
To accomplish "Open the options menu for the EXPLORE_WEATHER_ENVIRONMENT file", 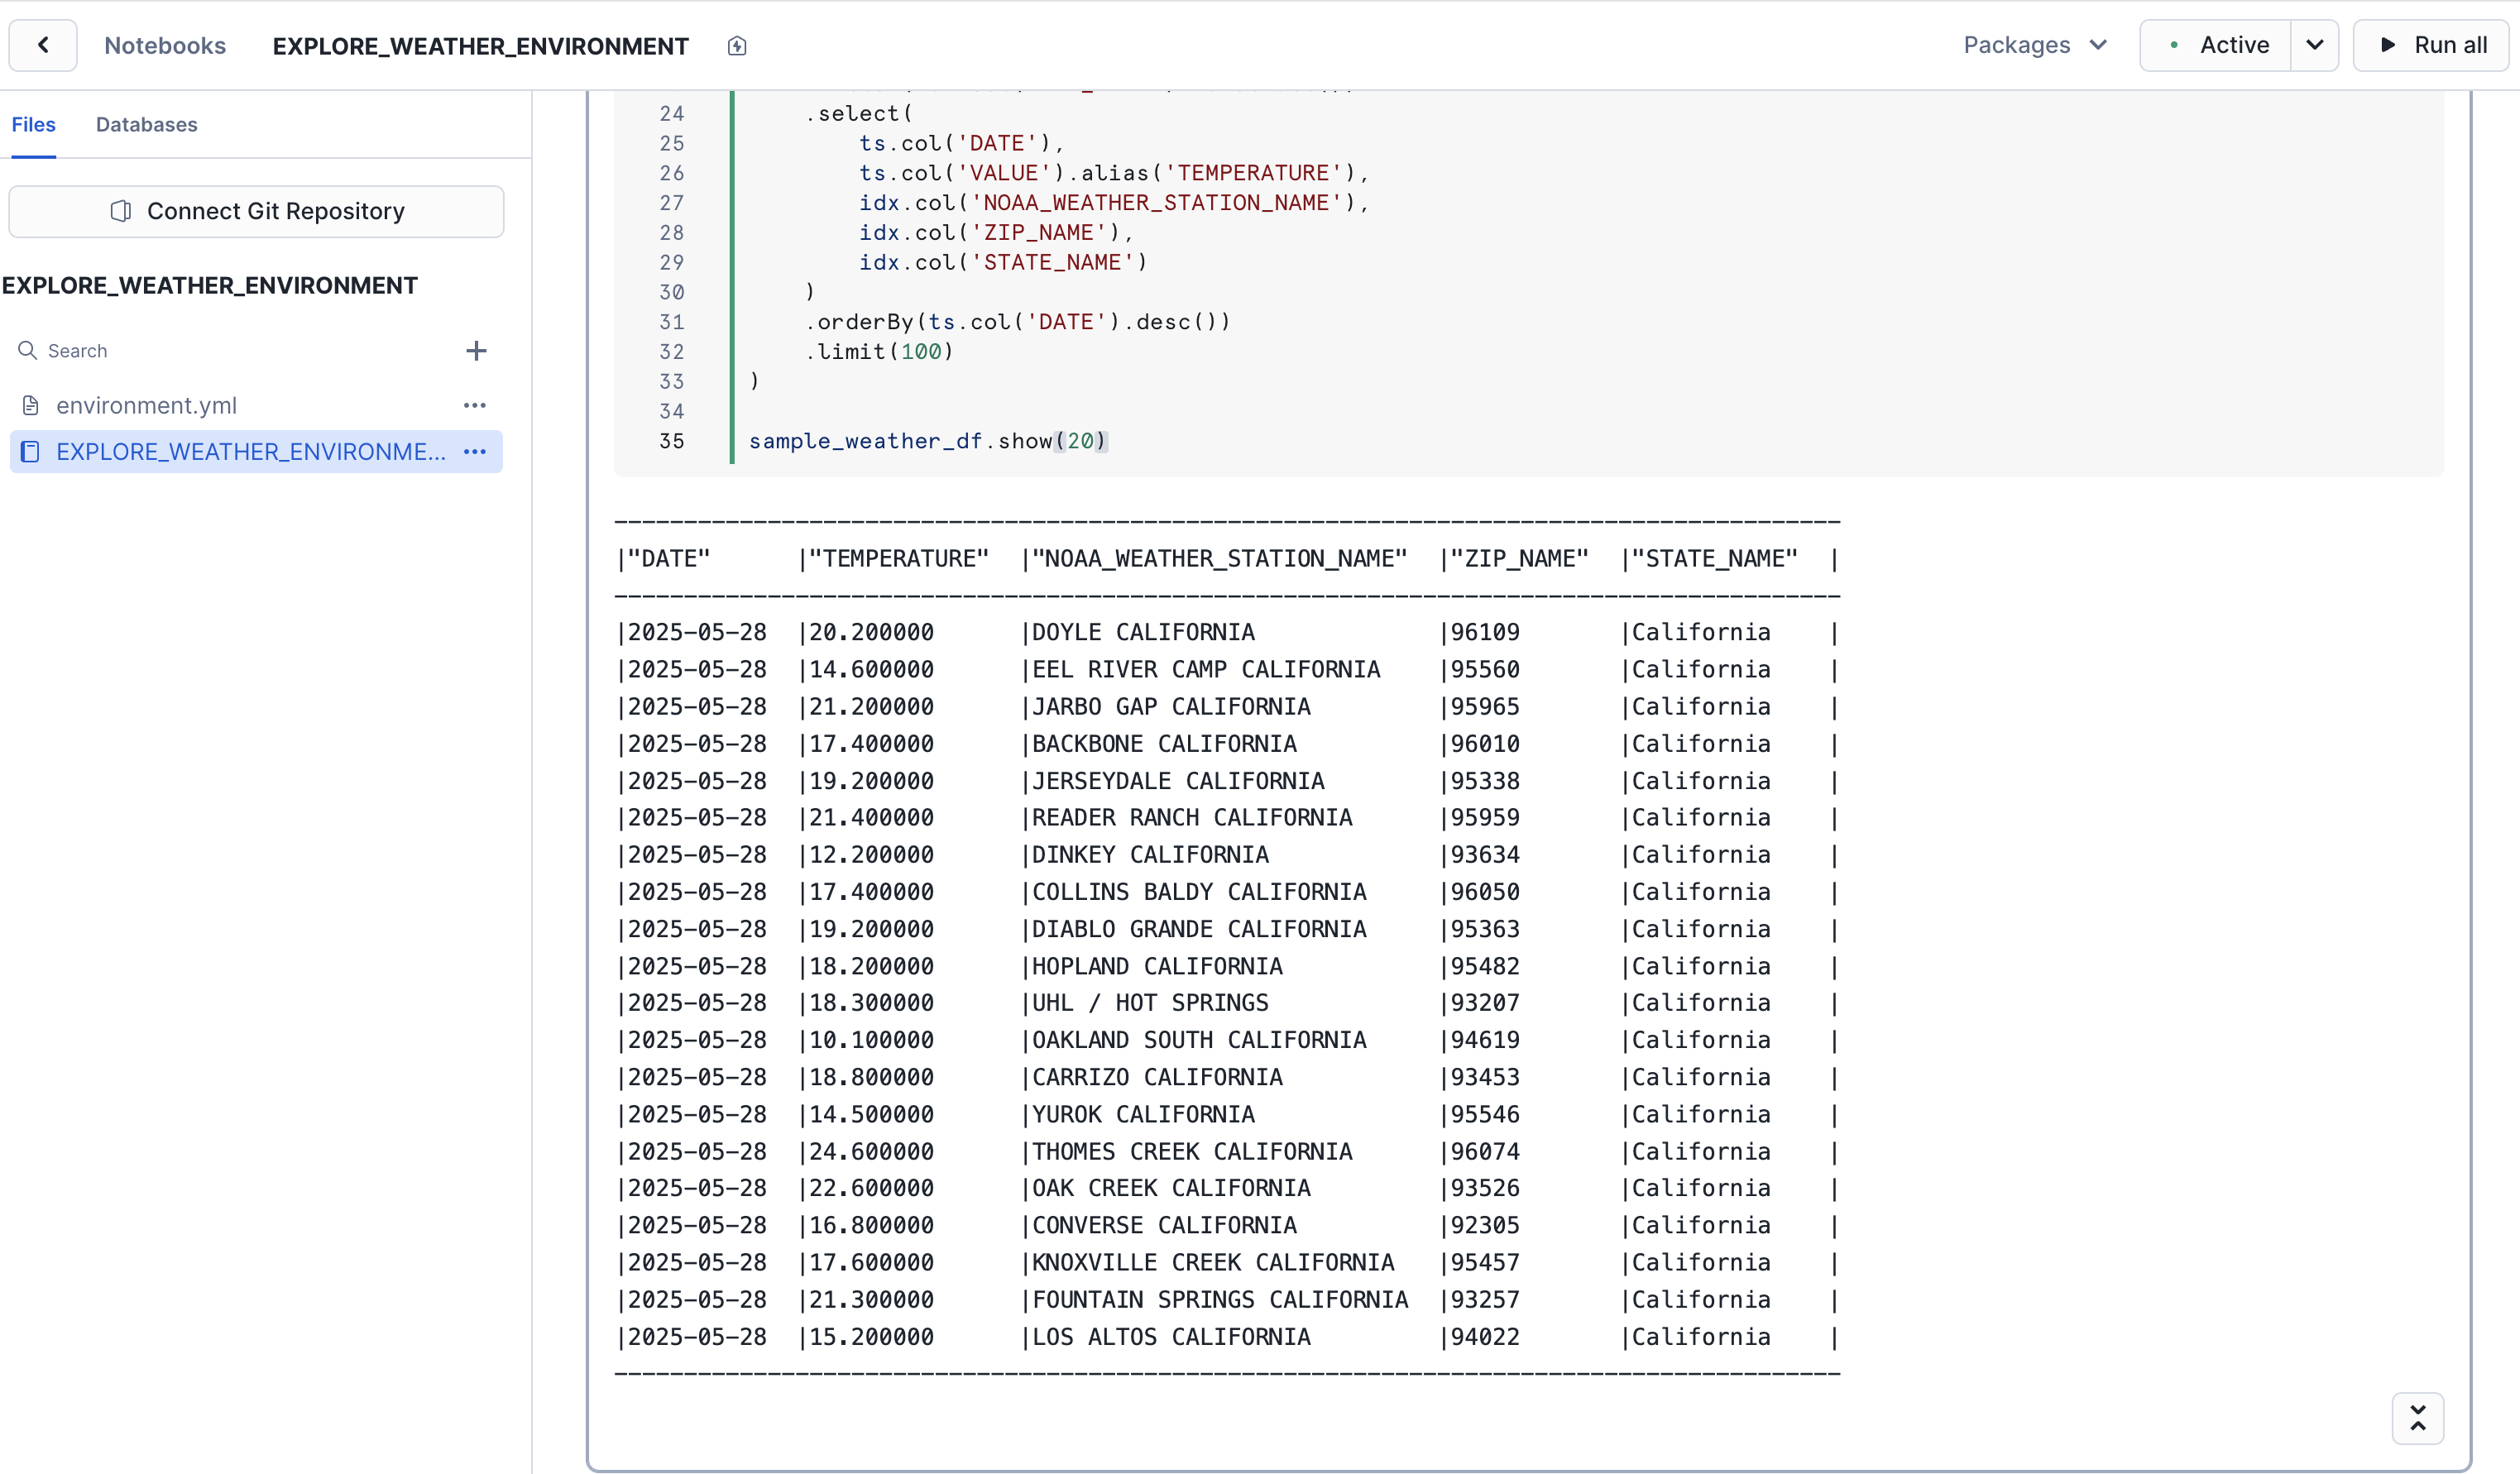I will click(x=475, y=452).
